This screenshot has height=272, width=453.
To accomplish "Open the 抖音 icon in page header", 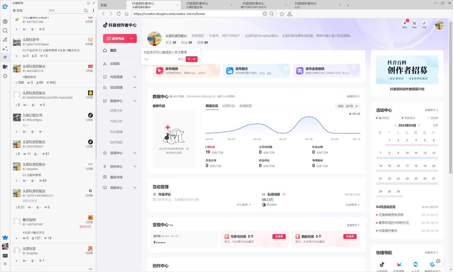I will click(424, 24).
